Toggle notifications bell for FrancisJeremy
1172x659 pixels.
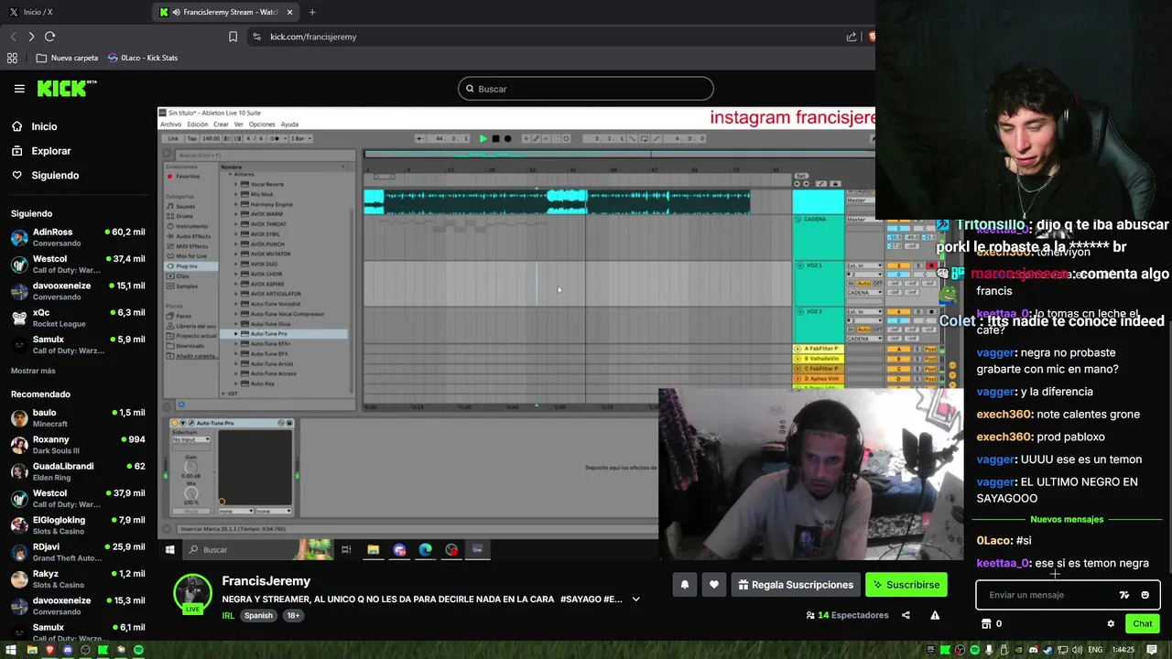coord(685,585)
